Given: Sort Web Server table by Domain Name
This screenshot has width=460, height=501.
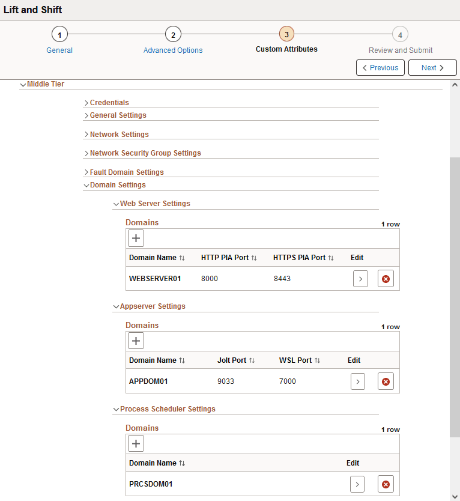Looking at the screenshot, I should pos(182,258).
